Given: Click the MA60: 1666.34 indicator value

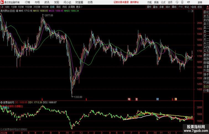Looking at the screenshot, I should click(71, 11).
